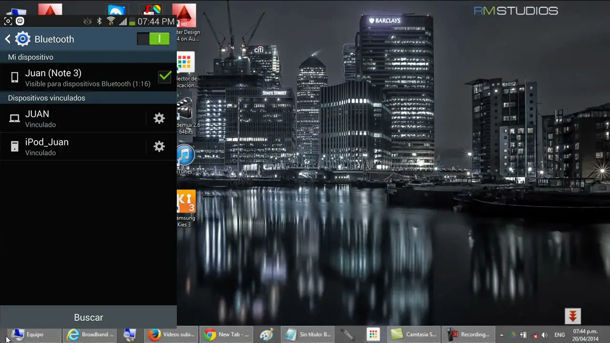The width and height of the screenshot is (610, 343).
Task: Open the taskbar clock and date
Action: pyautogui.click(x=585, y=335)
